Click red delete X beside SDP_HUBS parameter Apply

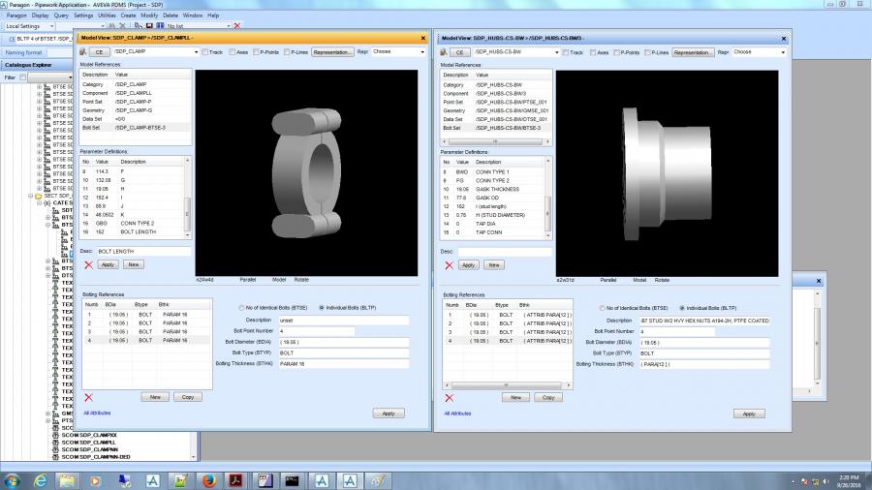[449, 265]
